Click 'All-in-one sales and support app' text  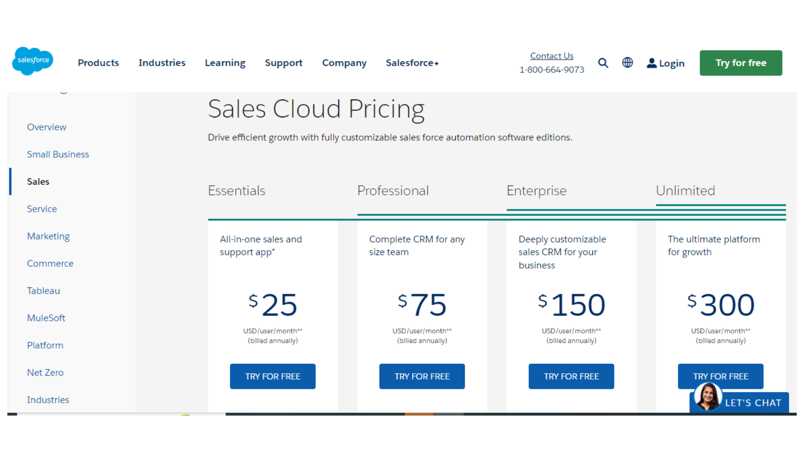tap(261, 246)
